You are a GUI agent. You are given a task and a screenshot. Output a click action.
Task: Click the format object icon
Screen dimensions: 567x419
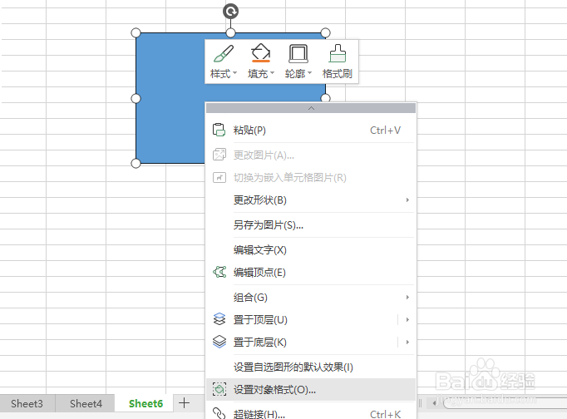(219, 389)
